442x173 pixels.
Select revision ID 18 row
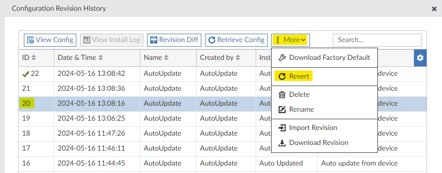click(222, 133)
